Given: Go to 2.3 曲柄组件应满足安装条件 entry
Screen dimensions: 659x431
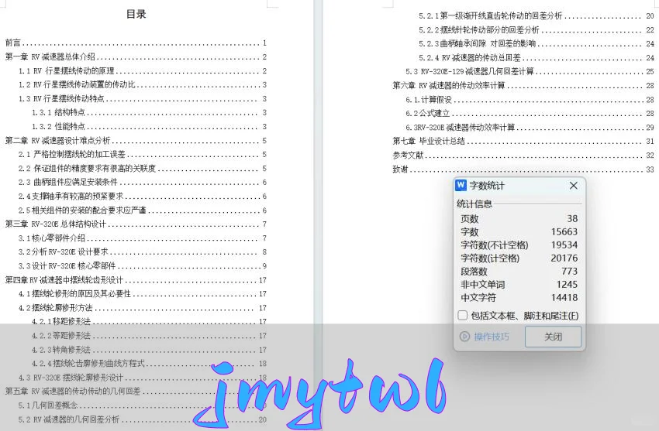Looking at the screenshot, I should [x=143, y=182].
